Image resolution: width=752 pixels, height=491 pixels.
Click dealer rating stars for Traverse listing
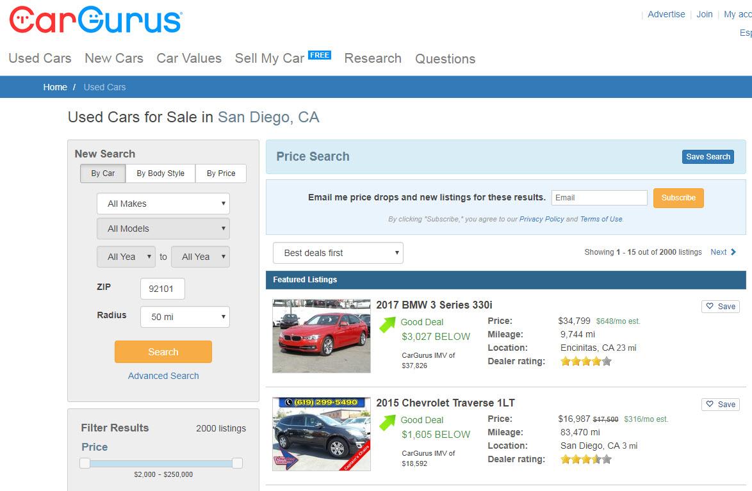pos(586,459)
